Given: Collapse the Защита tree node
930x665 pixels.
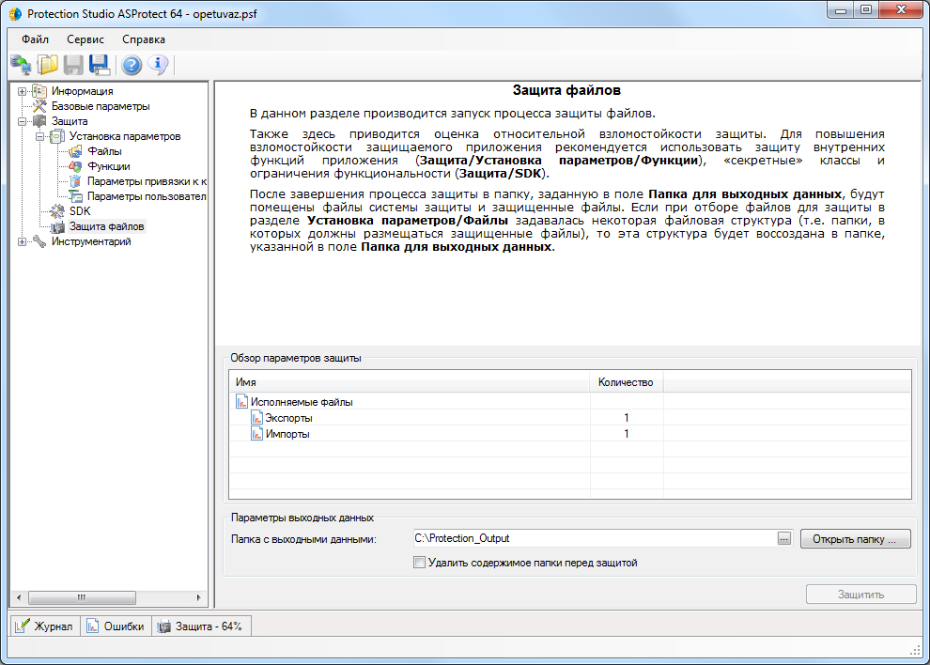Looking at the screenshot, I should click(22, 121).
